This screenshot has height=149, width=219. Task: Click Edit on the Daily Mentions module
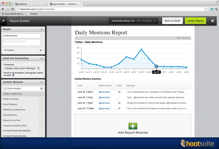point(178,38)
